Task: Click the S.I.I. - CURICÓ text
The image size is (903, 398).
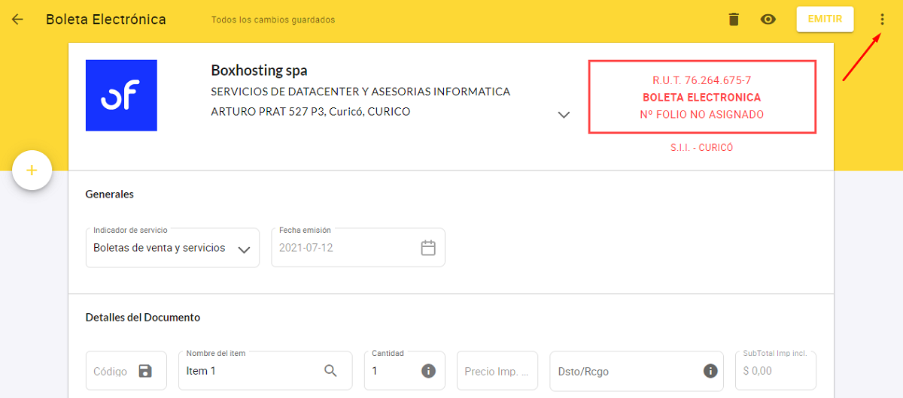Action: click(702, 148)
